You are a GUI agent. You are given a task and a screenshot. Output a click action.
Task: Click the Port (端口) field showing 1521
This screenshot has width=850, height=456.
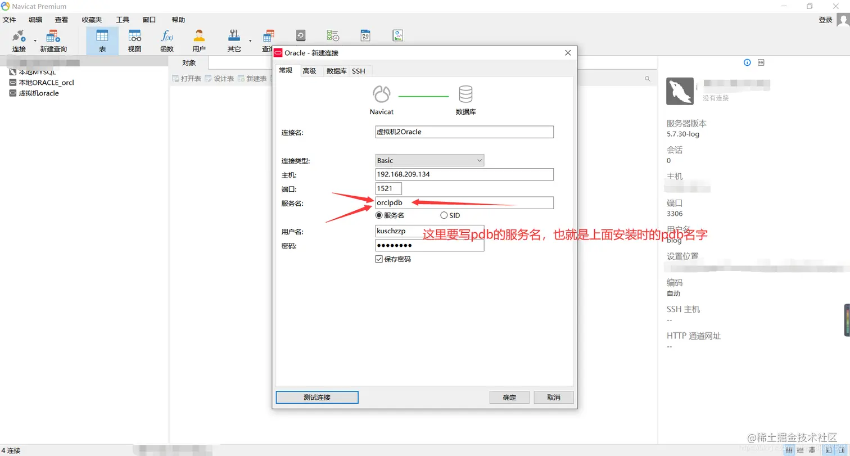(x=388, y=188)
